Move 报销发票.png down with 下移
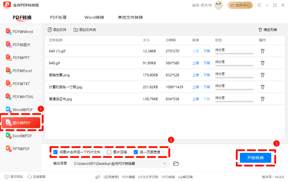Viewport: 288px width, 182px height. point(207,75)
